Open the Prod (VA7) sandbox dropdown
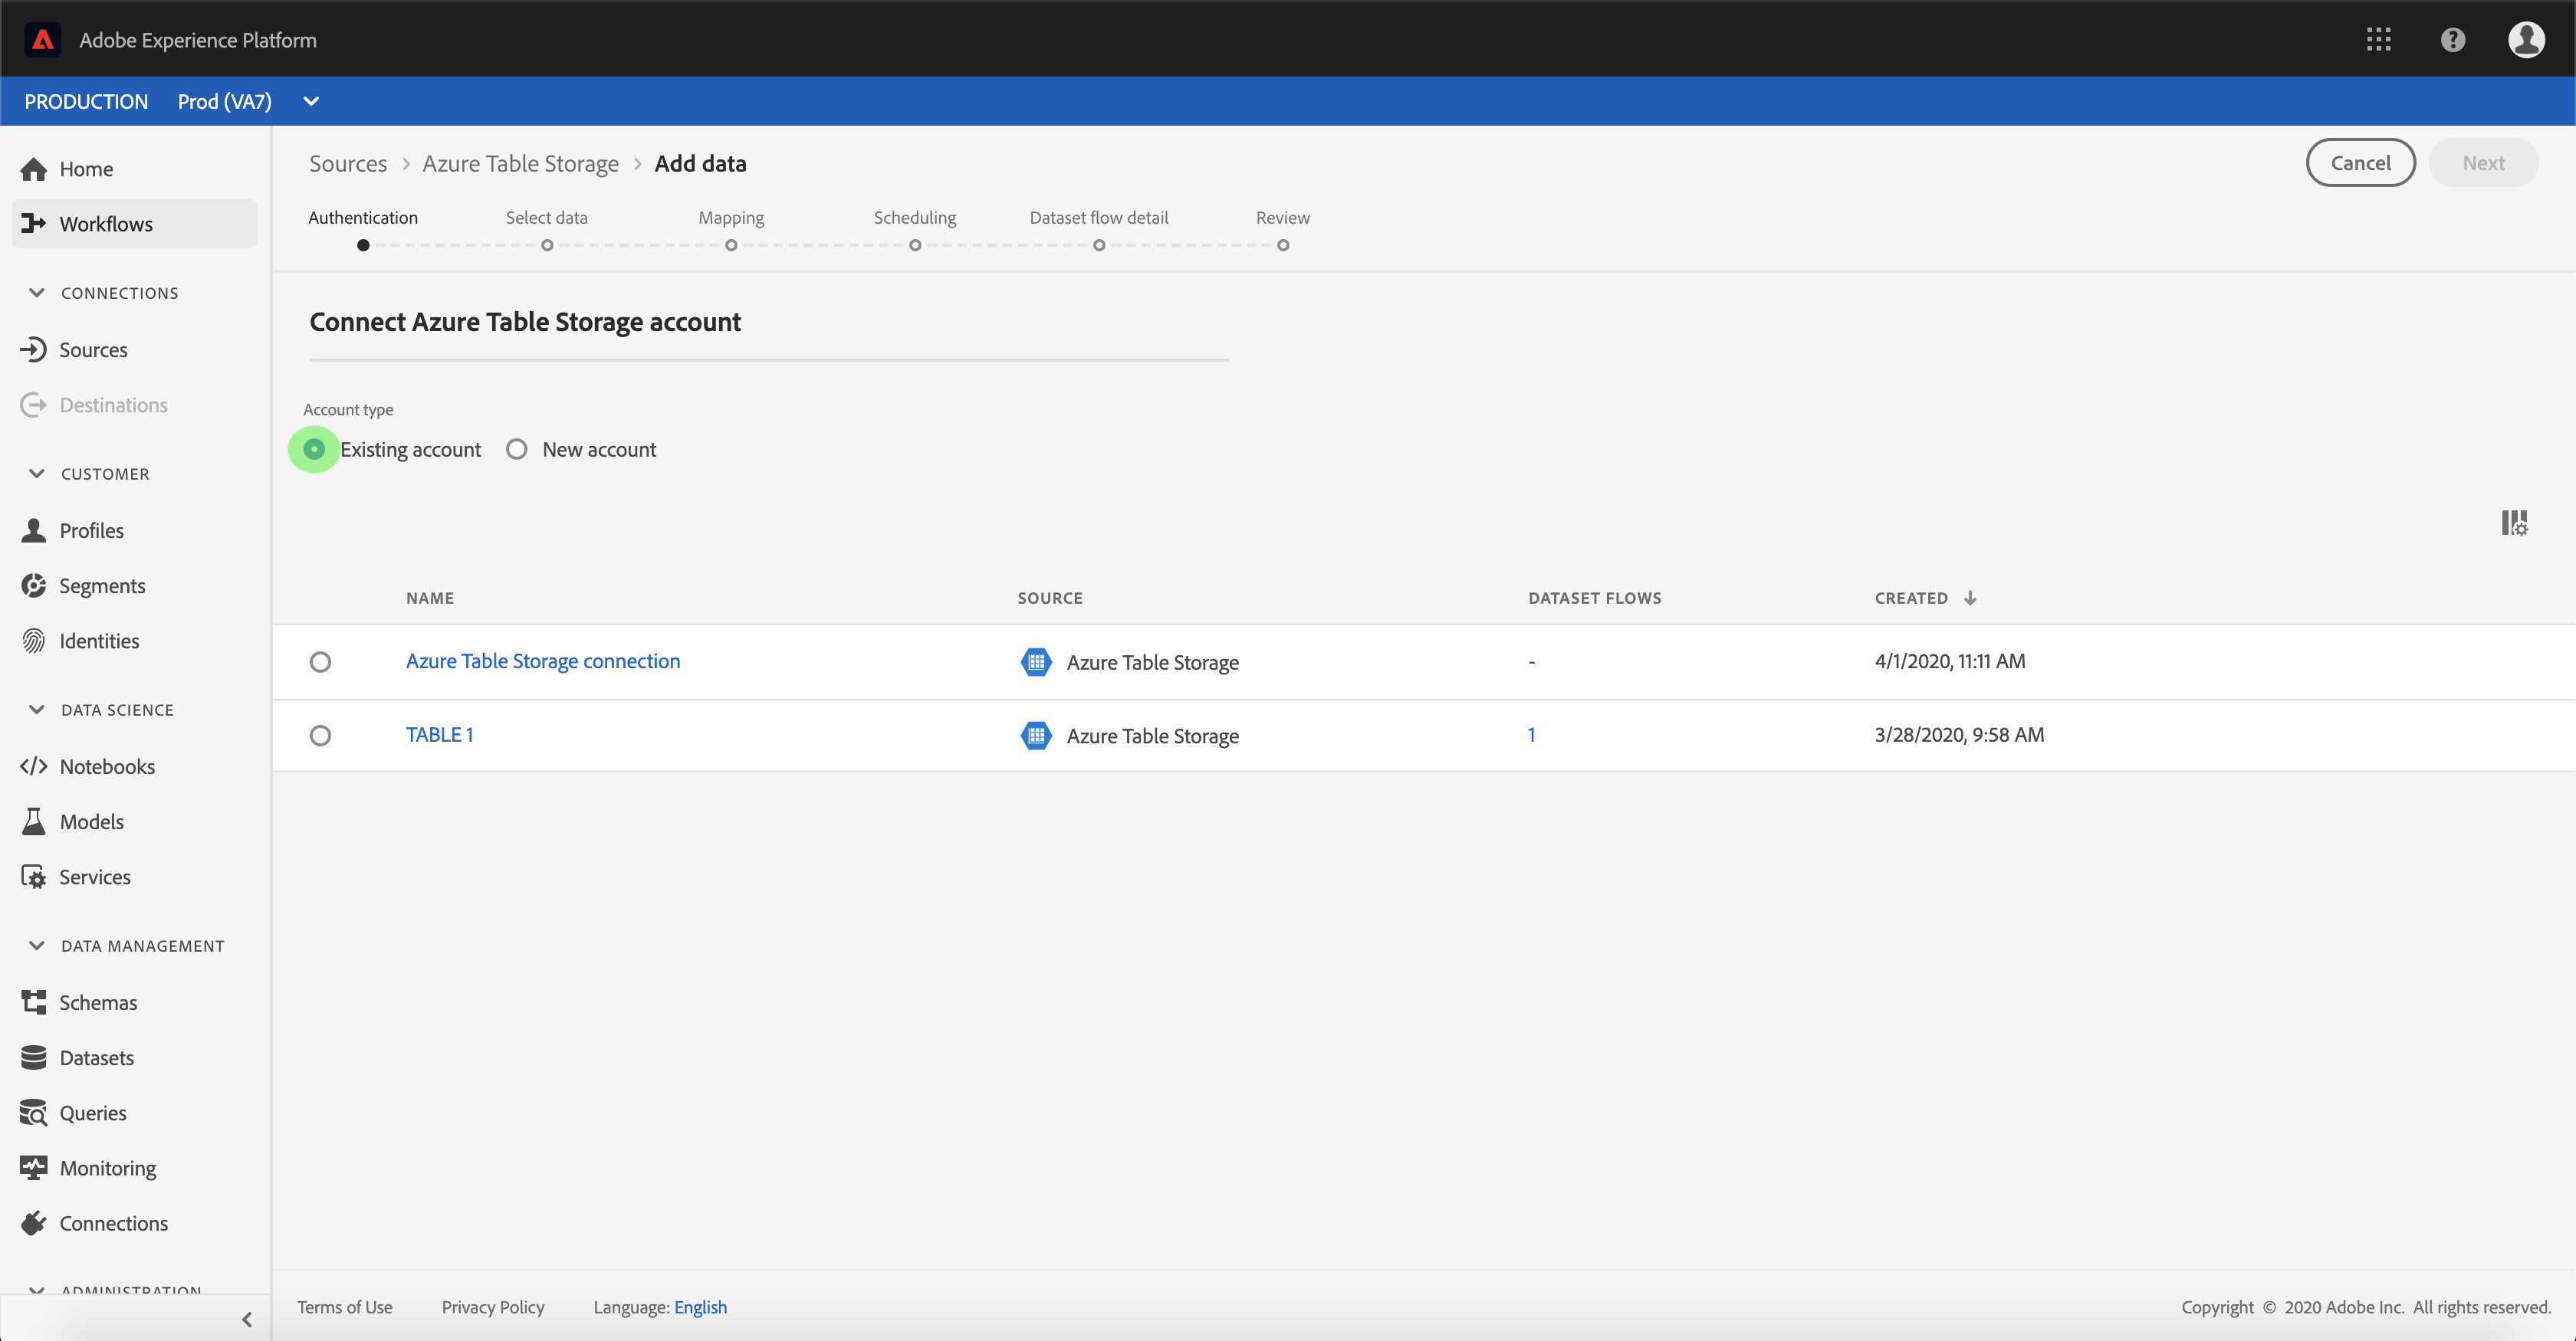The height and width of the screenshot is (1341, 2576). (x=311, y=101)
